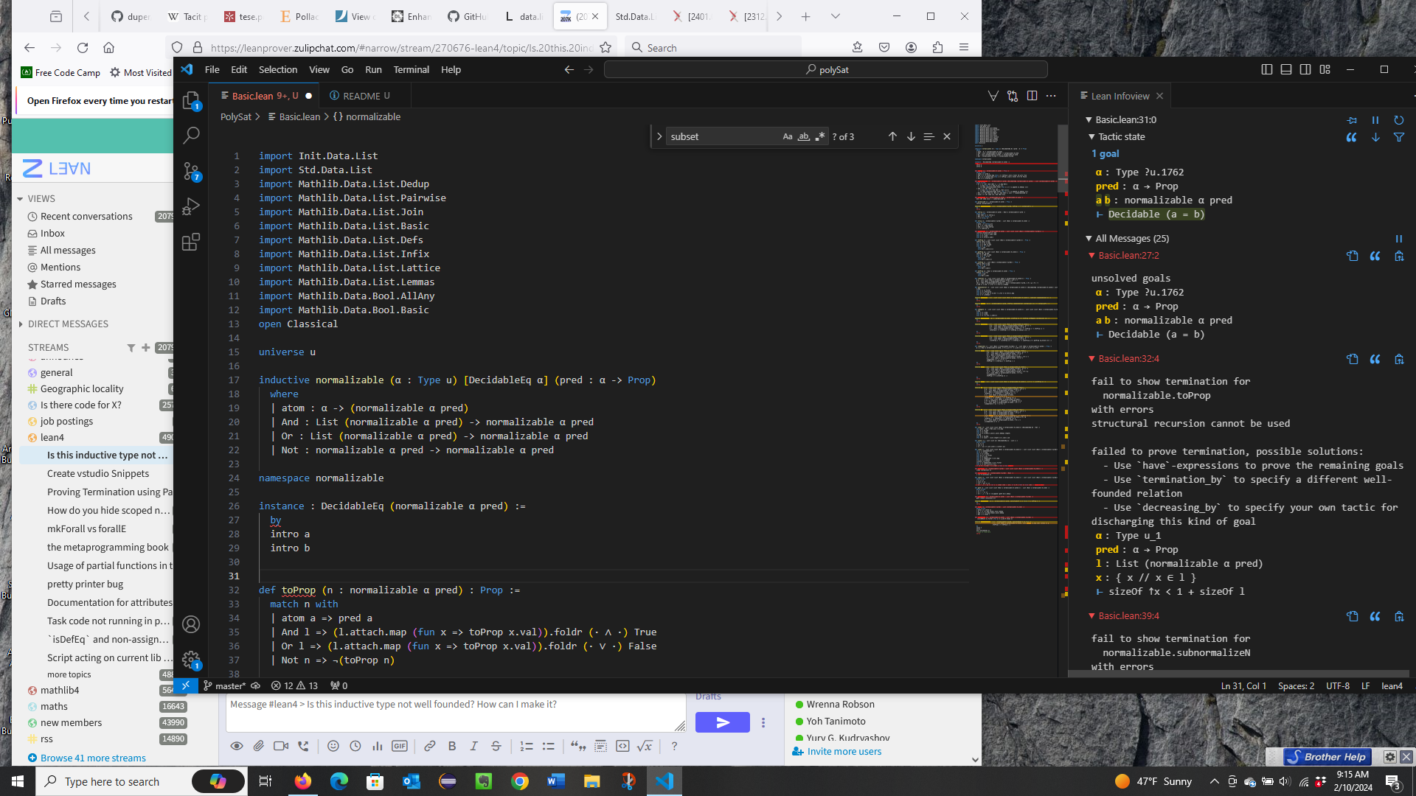Pause updating in Basic.lean:31:0 row of Infoview

[1375, 120]
